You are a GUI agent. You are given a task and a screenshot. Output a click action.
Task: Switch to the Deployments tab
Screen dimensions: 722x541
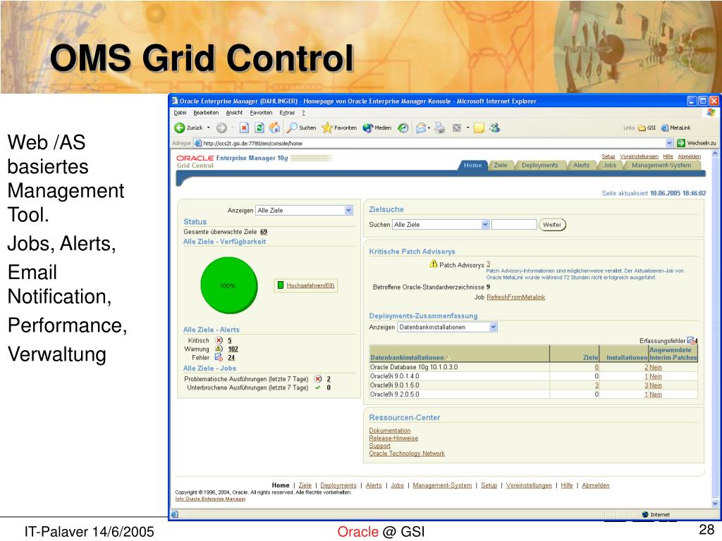(539, 165)
